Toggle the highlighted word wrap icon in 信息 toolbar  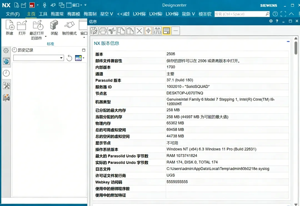click(x=166, y=31)
